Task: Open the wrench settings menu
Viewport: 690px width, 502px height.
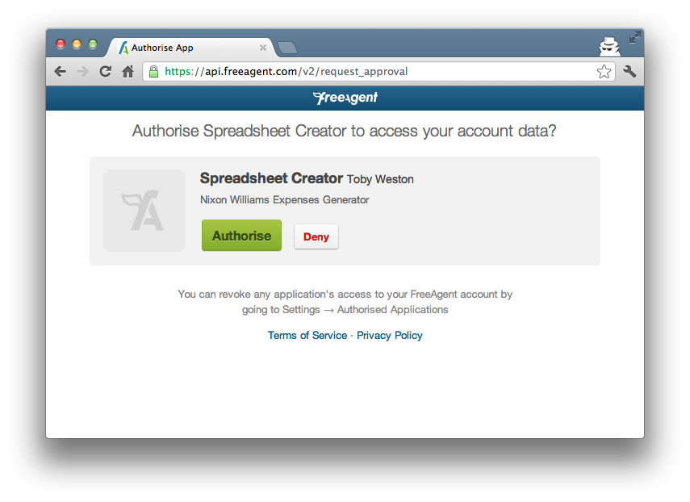Action: pyautogui.click(x=629, y=71)
